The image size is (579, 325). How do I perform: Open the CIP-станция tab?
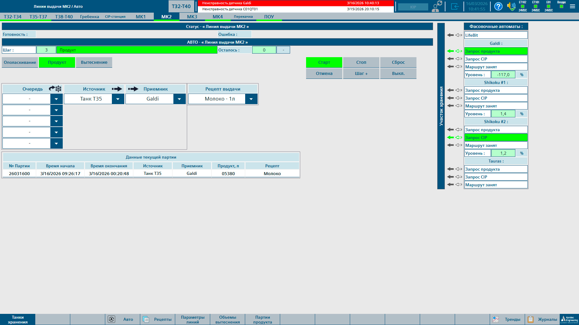[x=115, y=17]
